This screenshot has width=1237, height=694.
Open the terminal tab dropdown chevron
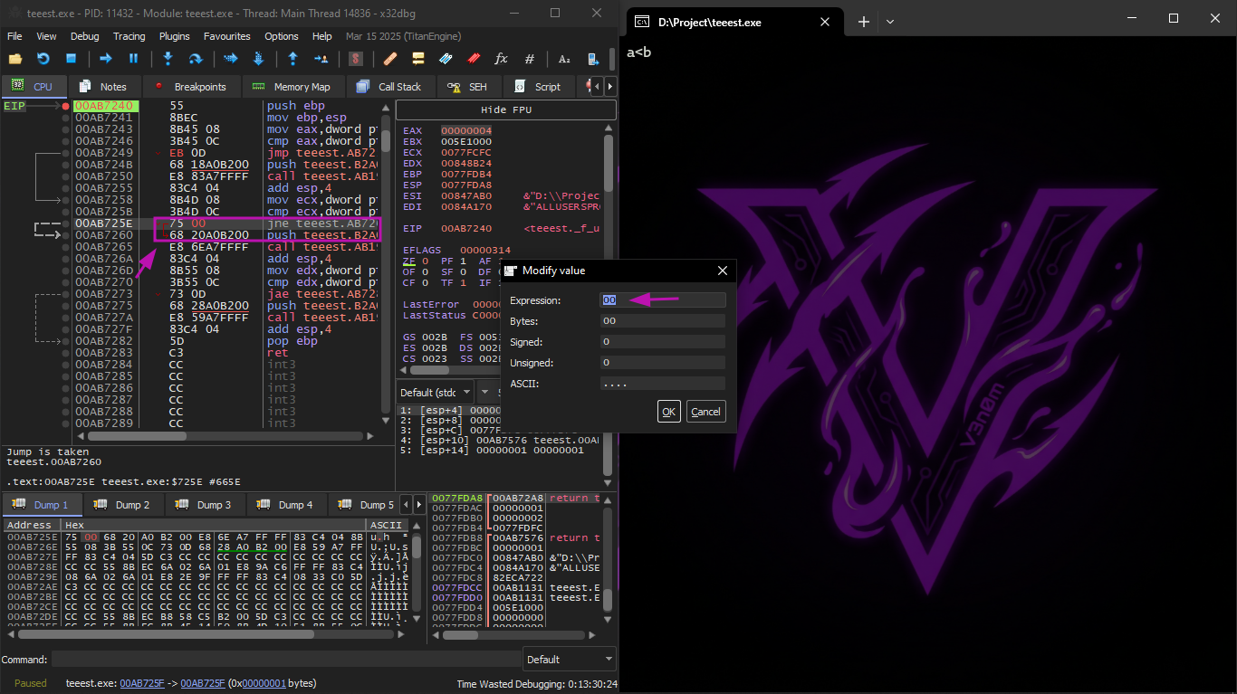[890, 22]
